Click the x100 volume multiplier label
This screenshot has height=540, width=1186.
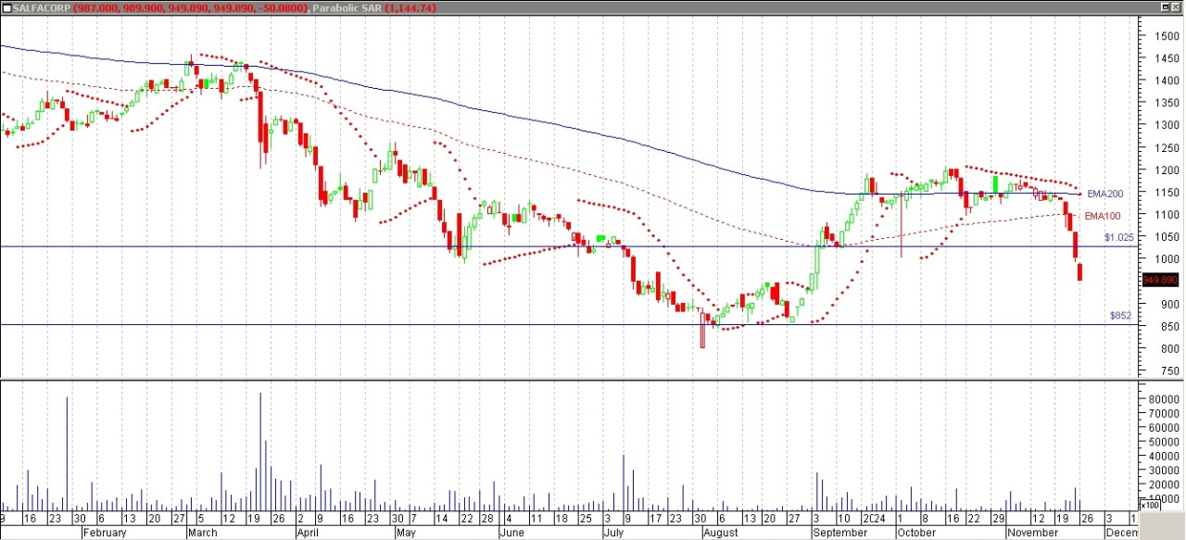[x=1149, y=506]
